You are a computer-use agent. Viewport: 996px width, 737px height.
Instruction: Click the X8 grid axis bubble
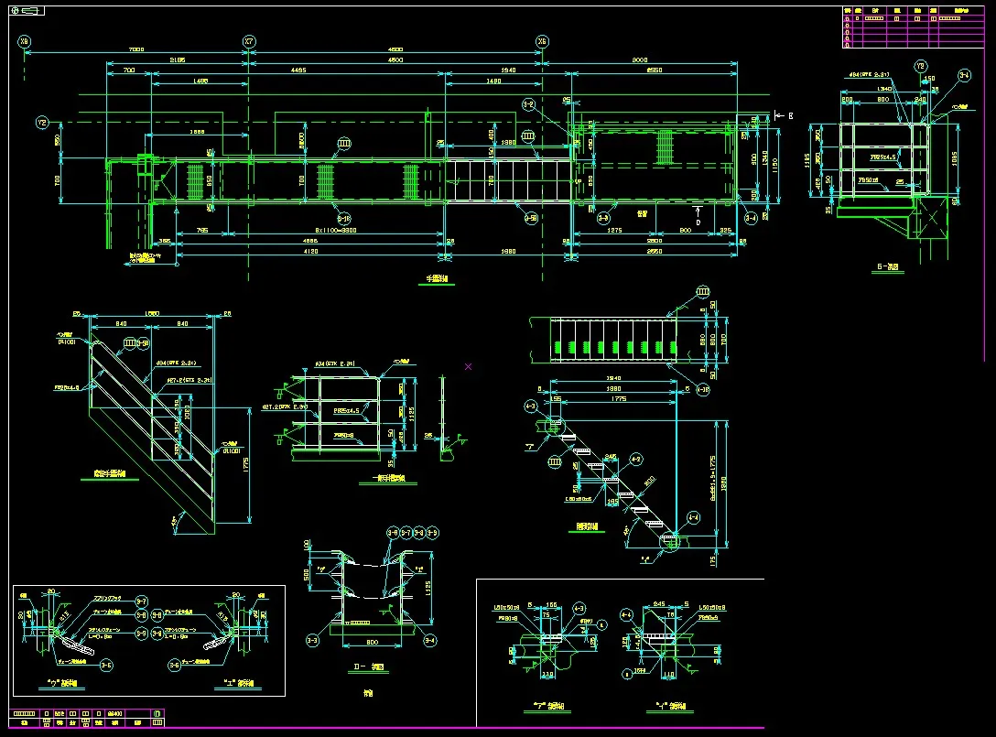(x=24, y=42)
